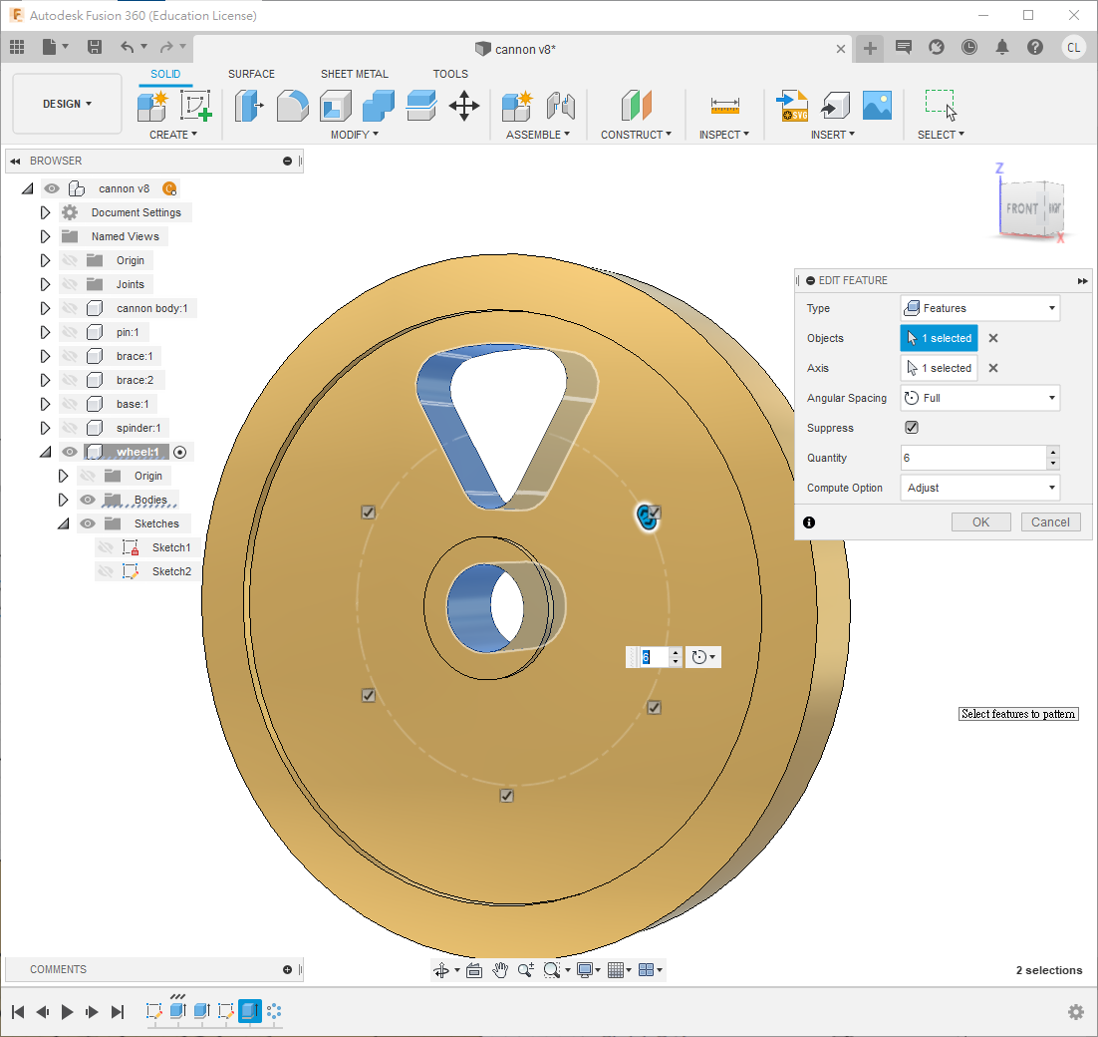The height and width of the screenshot is (1037, 1098).
Task: Select the Fillet tool in Modify
Action: (292, 106)
